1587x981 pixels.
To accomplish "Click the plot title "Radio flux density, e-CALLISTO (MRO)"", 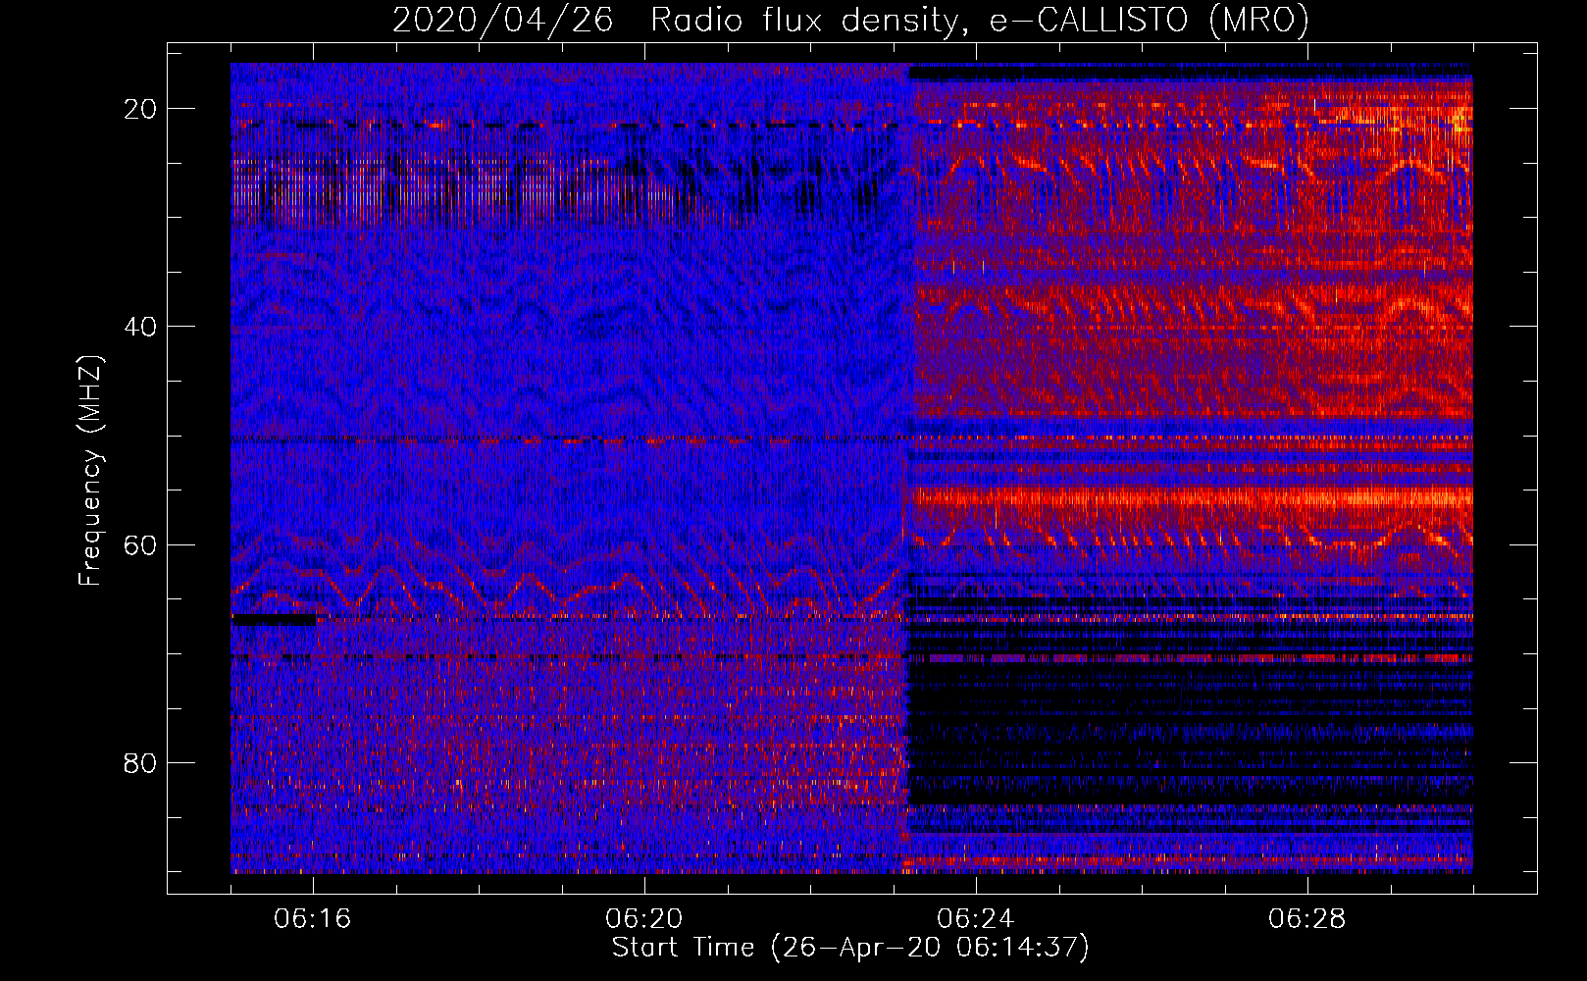I will pos(980,21).
